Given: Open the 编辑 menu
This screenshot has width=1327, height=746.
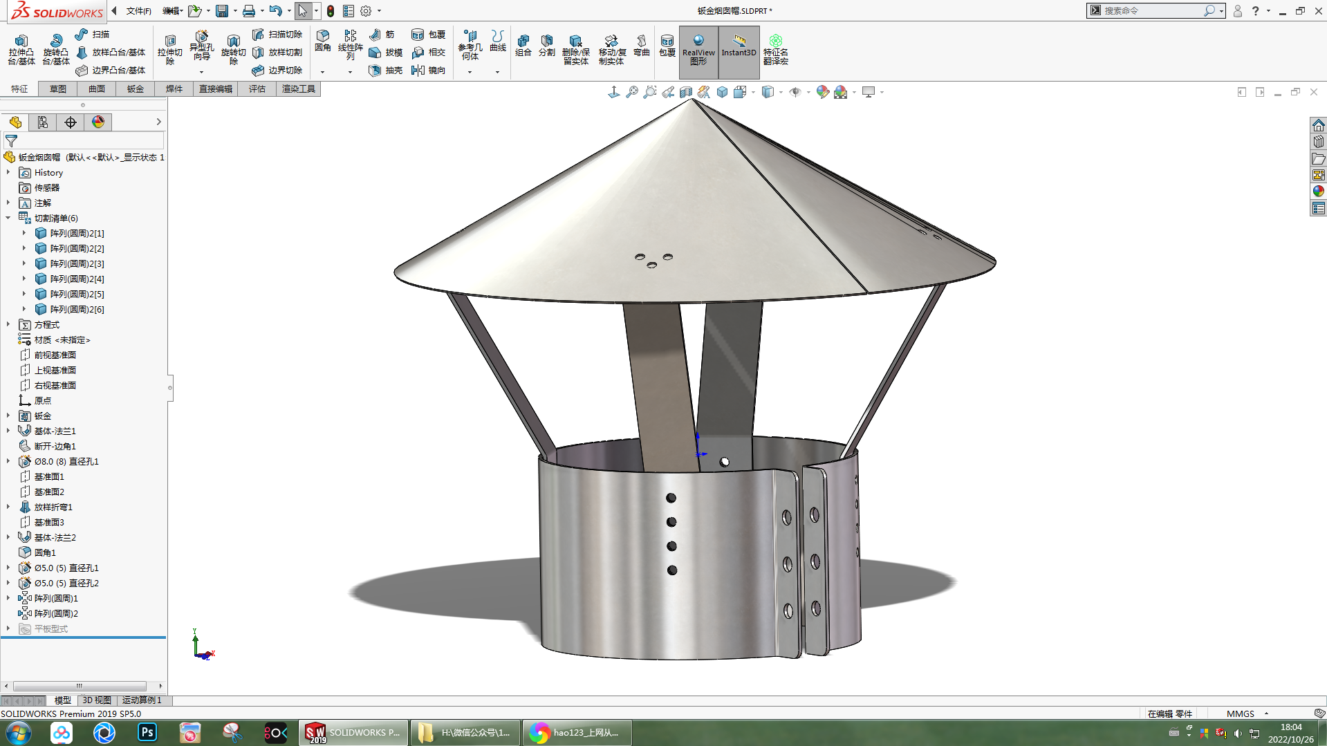Looking at the screenshot, I should pos(171,11).
